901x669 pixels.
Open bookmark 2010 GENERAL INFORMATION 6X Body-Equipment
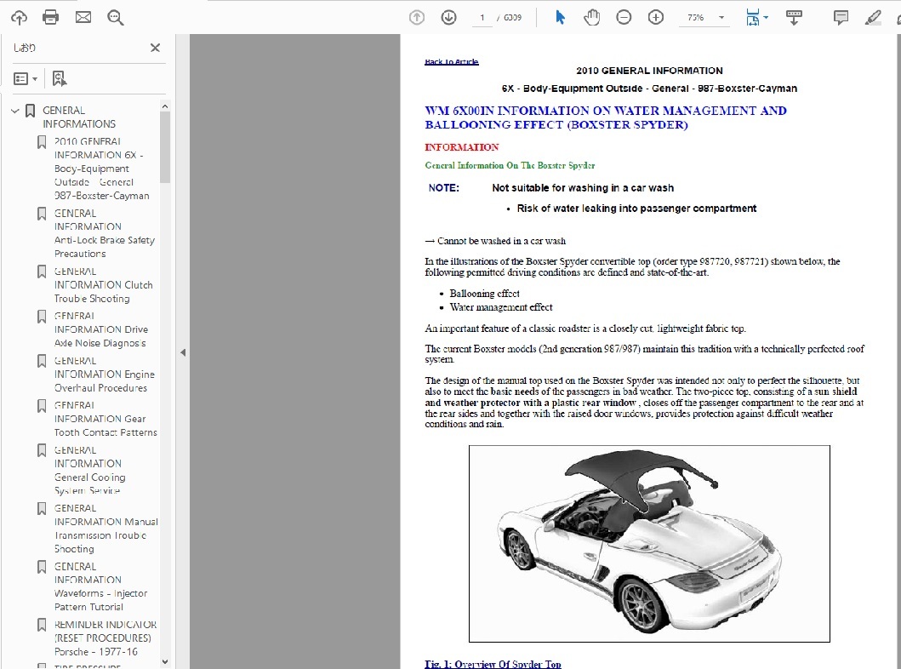(102, 169)
